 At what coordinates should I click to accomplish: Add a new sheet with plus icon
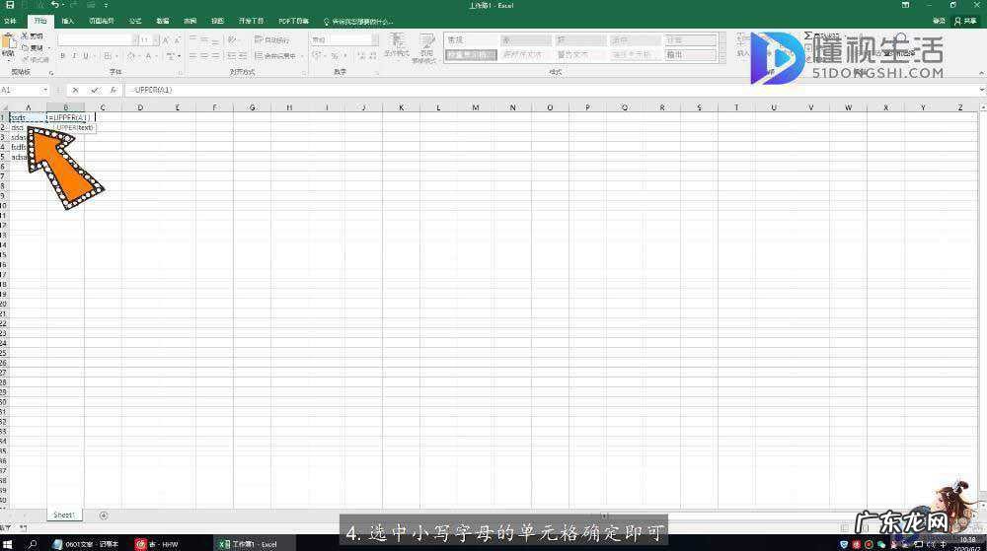tap(104, 515)
